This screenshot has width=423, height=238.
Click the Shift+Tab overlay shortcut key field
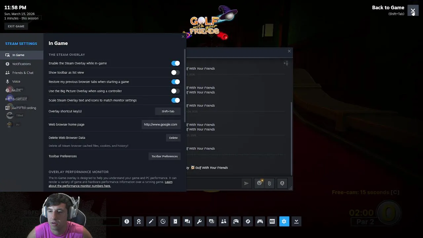[x=168, y=111]
